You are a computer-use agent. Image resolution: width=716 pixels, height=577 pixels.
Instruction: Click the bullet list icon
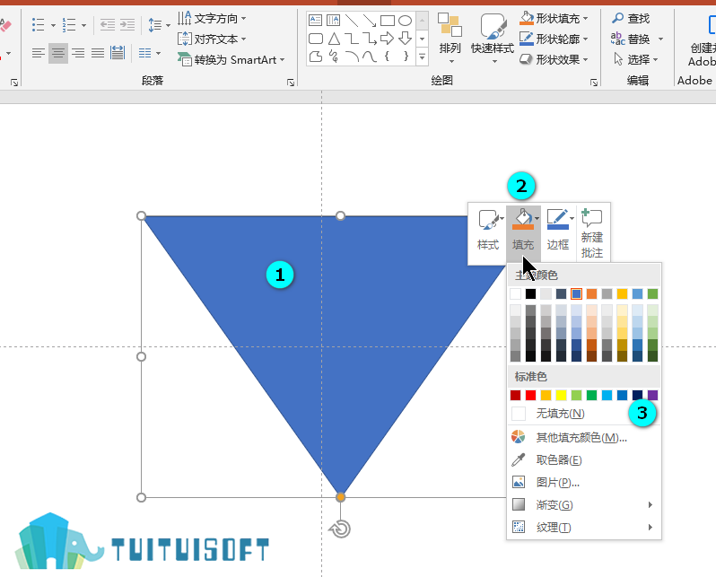tap(39, 25)
